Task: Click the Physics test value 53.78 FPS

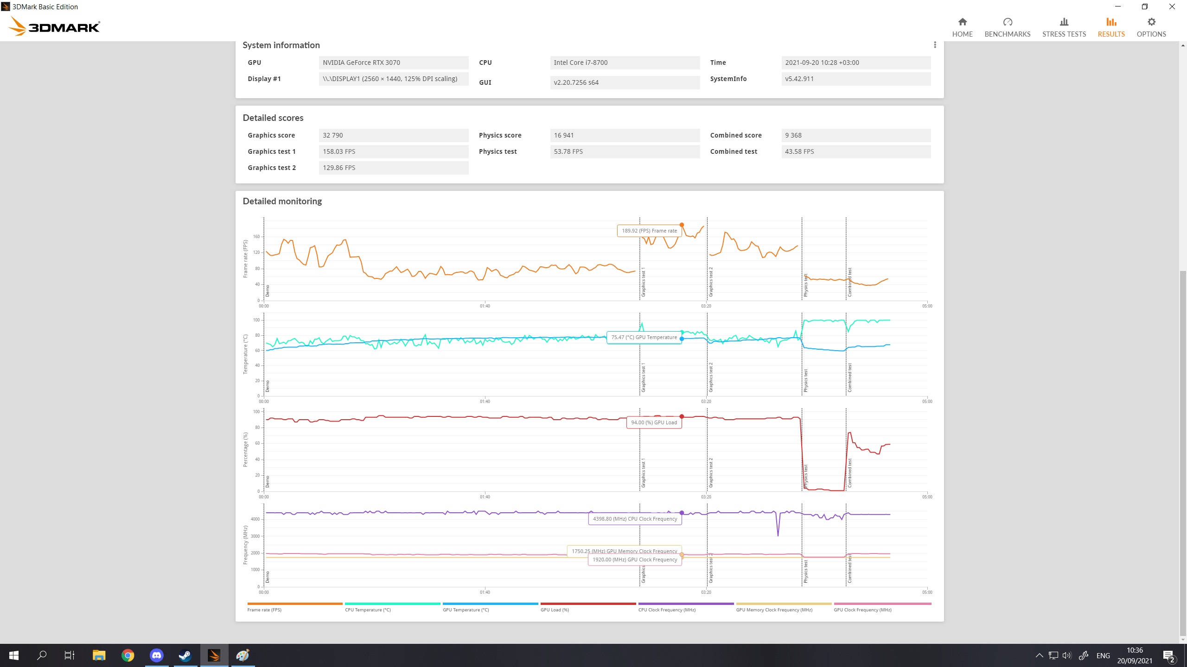Action: pos(625,151)
